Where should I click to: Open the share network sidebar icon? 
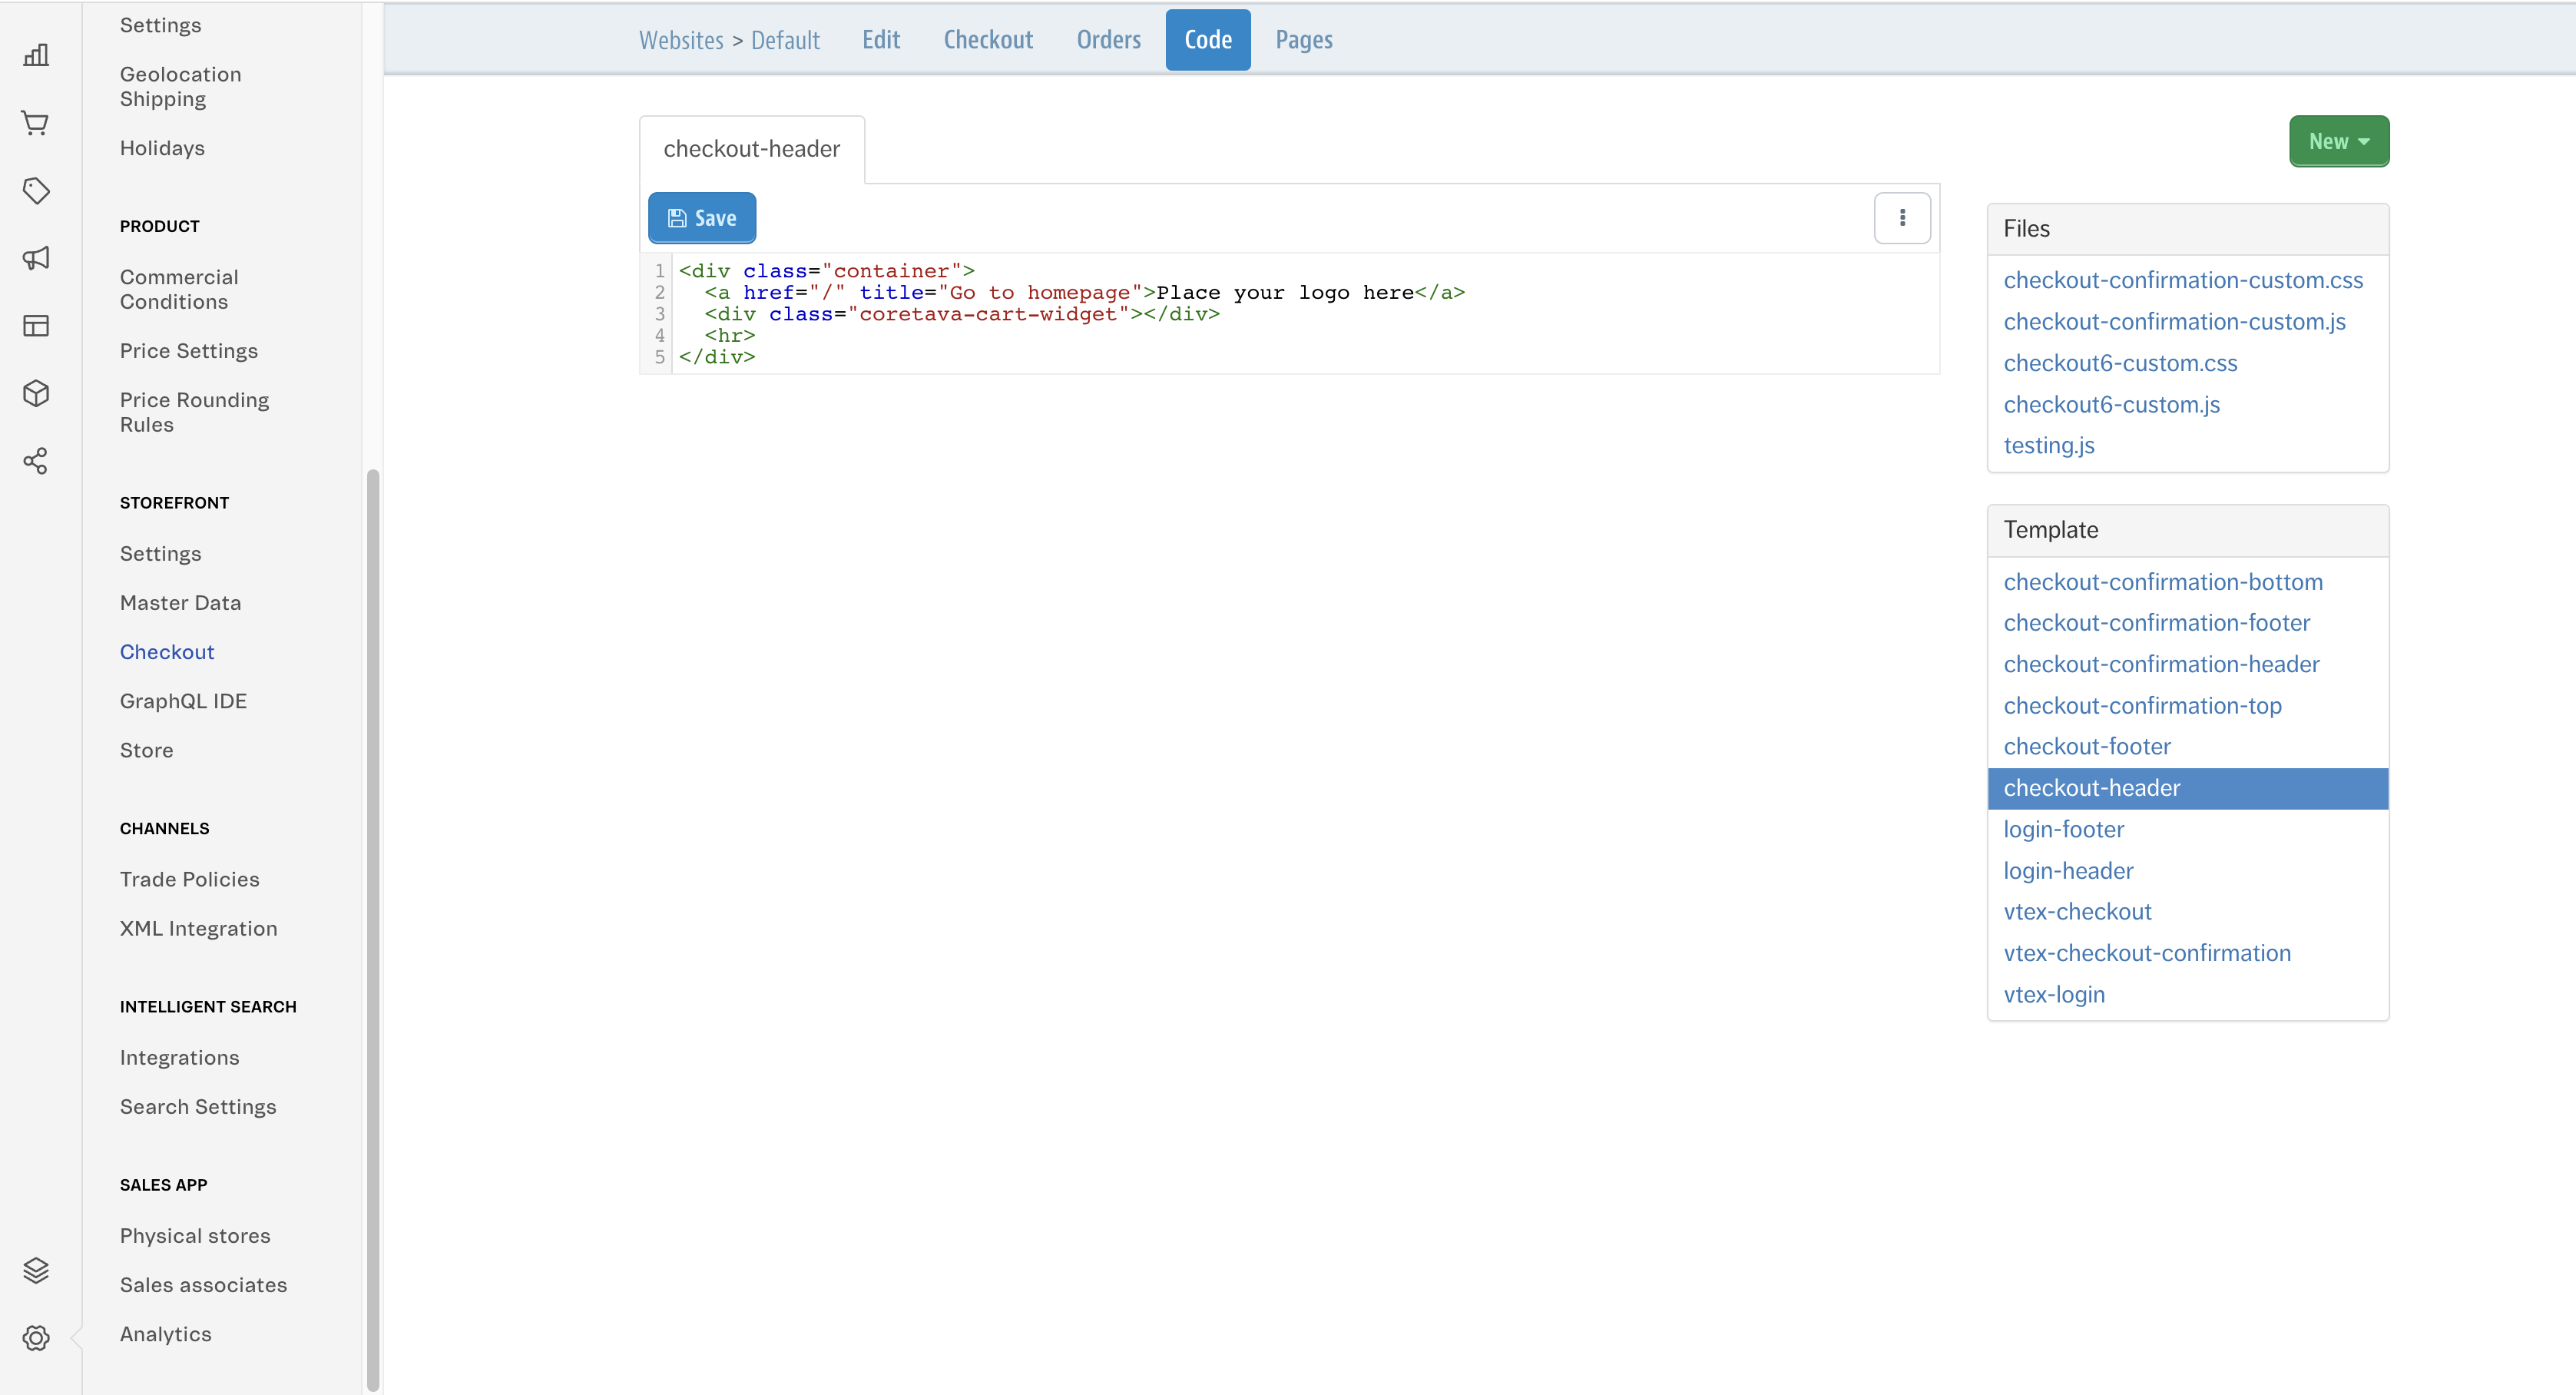[36, 461]
